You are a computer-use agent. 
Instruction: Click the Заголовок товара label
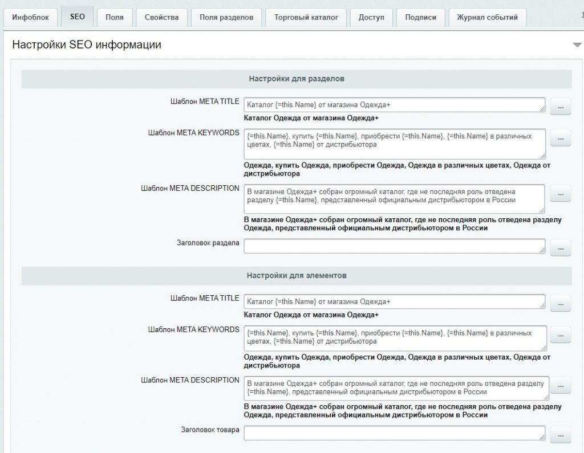pos(210,430)
